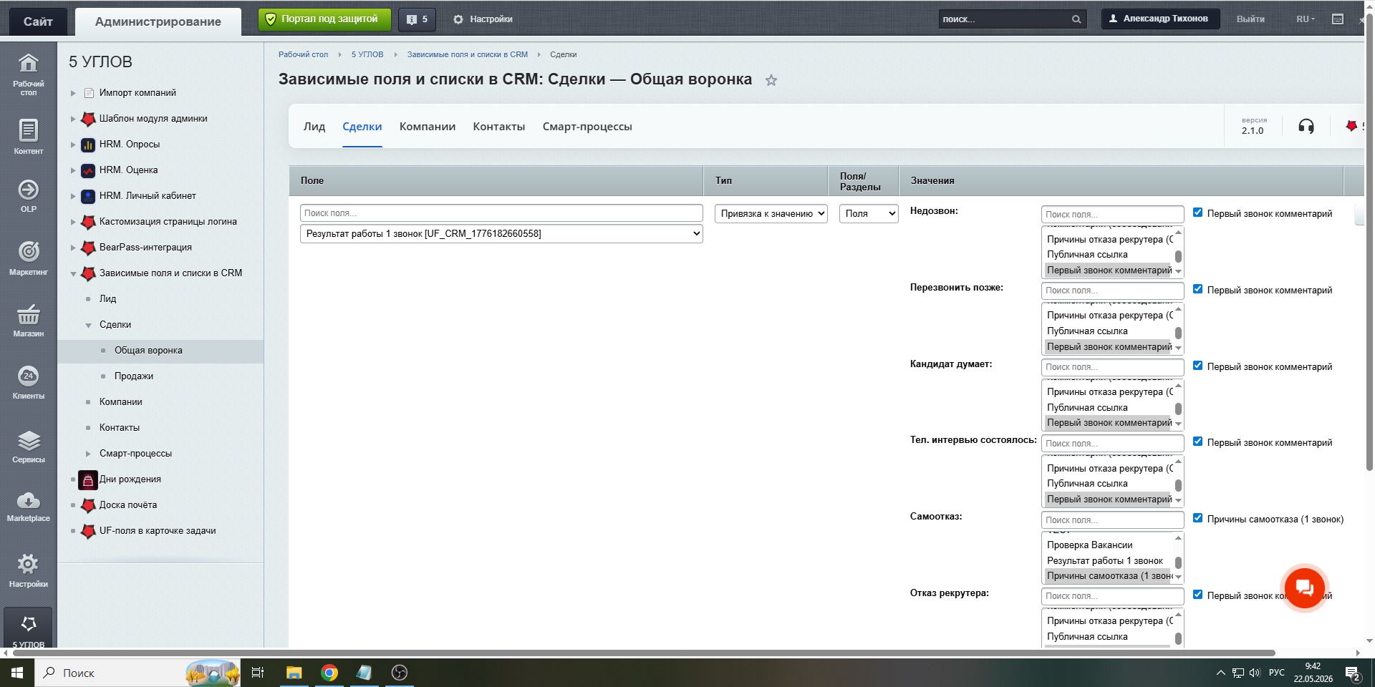Open Task View on taskbar
Viewport: 1375px width, 687px height.
[x=258, y=673]
